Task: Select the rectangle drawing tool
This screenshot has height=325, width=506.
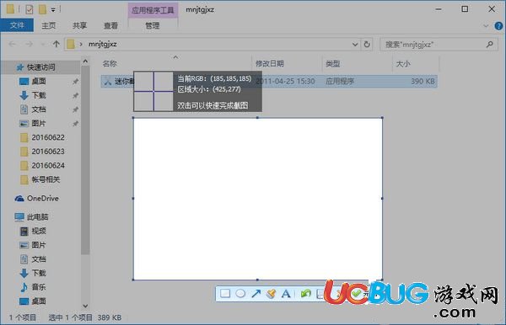Action: point(225,294)
